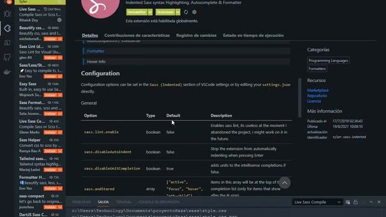Click the scroll-to-top round button
This screenshot has width=386, height=217.
[x=284, y=183]
